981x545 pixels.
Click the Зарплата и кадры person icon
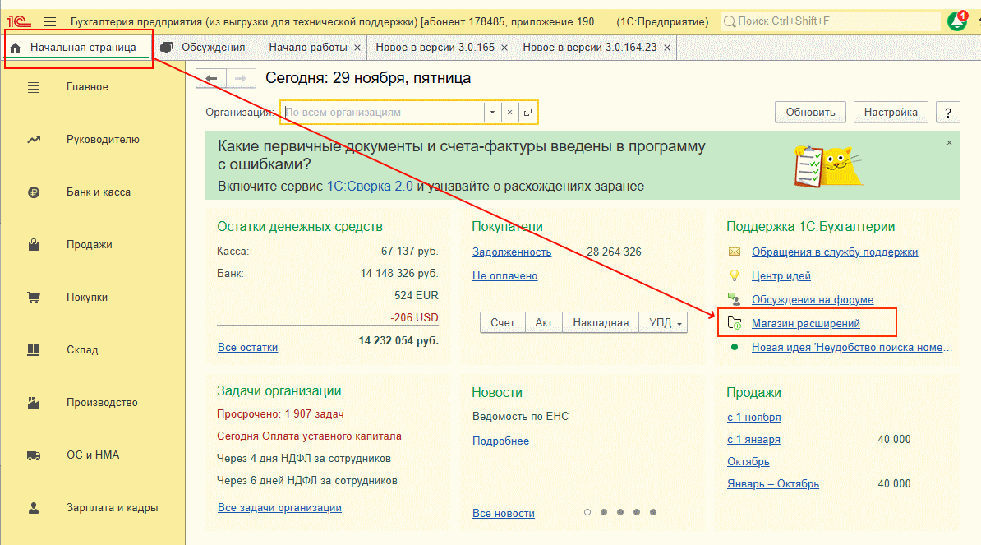[x=34, y=508]
